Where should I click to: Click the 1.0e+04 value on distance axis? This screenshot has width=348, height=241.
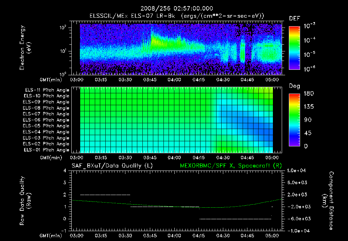click(x=296, y=171)
